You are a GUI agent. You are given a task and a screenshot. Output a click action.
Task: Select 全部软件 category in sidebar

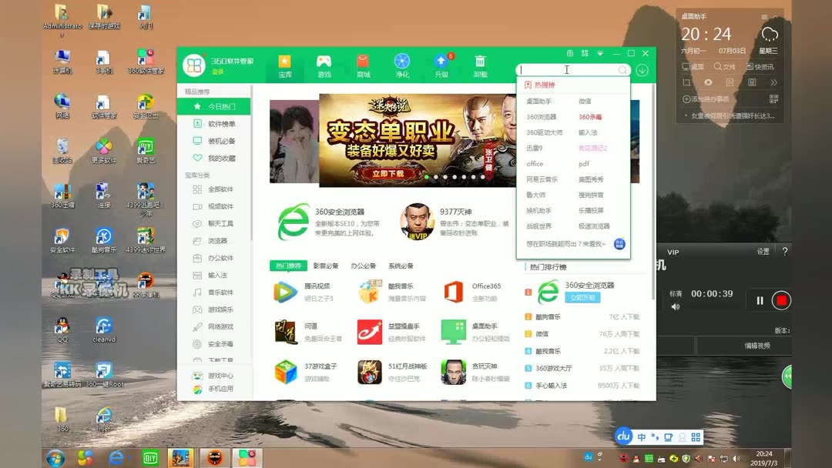point(214,189)
